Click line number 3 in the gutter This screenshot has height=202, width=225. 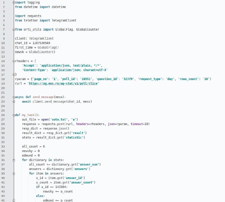4,12
